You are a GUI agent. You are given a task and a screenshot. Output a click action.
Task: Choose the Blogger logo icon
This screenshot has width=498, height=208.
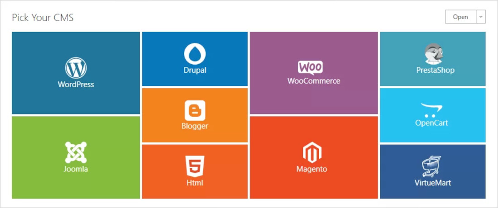pyautogui.click(x=195, y=110)
